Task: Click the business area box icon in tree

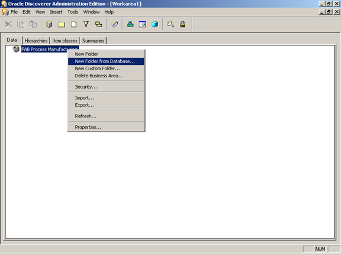Action: tap(16, 49)
